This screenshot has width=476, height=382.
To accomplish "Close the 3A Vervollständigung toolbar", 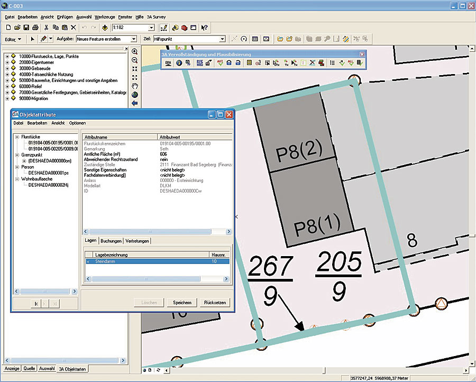I will pos(362,54).
